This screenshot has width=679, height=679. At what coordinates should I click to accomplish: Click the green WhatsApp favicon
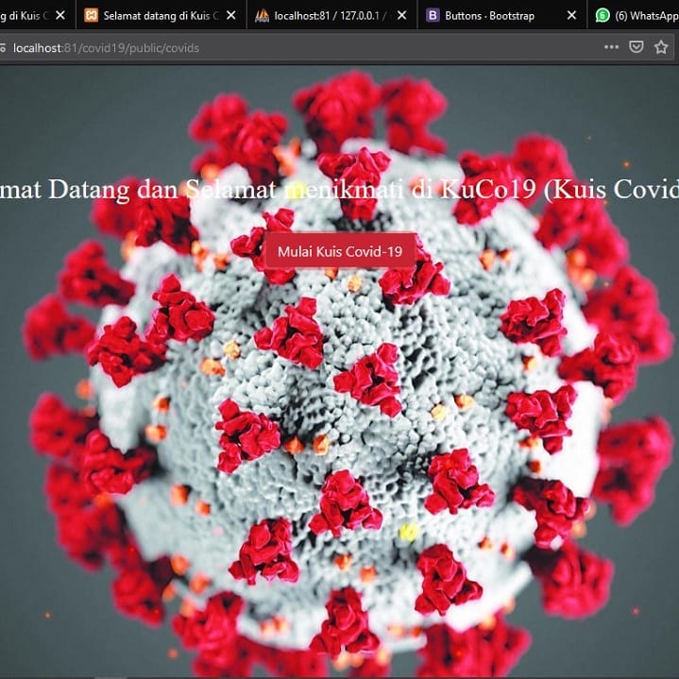click(x=603, y=15)
